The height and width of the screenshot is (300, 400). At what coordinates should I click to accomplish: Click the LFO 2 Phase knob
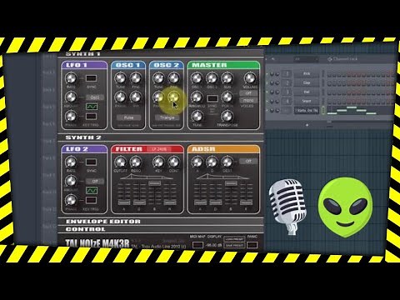pos(71,200)
